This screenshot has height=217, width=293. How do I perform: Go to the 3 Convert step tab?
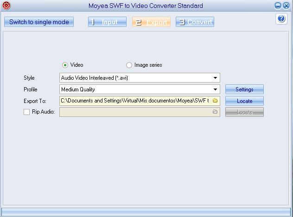(x=195, y=22)
